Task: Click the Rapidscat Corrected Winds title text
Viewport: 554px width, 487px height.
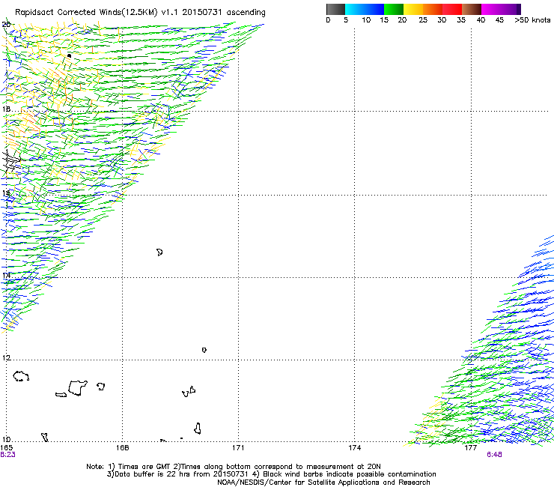Action: [140, 12]
